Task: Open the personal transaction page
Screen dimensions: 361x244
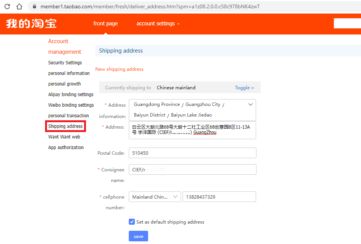Action: pos(68,115)
